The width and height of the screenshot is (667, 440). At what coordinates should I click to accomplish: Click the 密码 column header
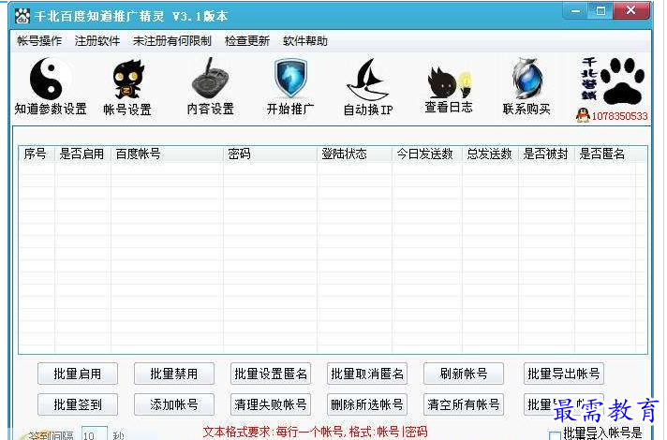point(270,154)
